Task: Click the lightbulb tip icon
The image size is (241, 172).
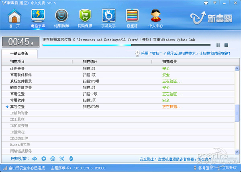Action: tap(137, 53)
